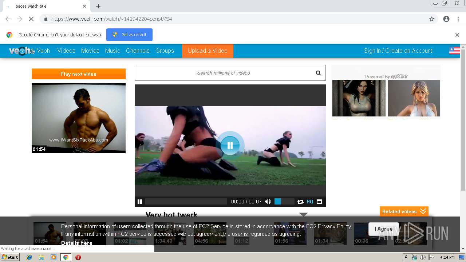This screenshot has height=262, width=466.
Task: Open the Channels menu
Action: pos(138,51)
